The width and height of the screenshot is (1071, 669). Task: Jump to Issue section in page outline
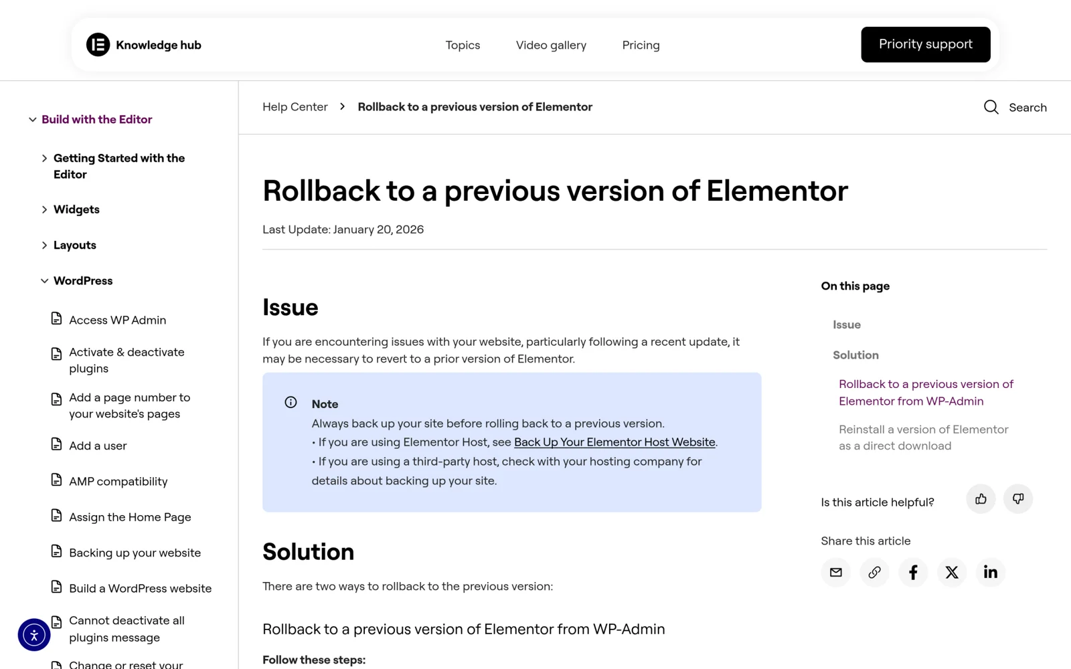click(x=847, y=324)
